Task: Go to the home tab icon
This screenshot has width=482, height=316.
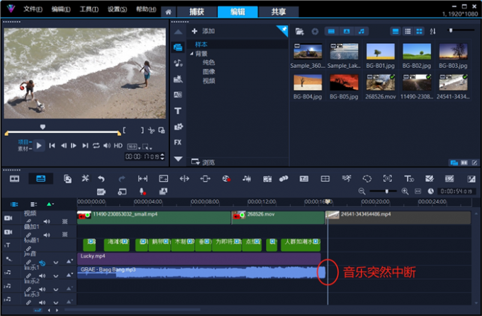Action: [168, 12]
